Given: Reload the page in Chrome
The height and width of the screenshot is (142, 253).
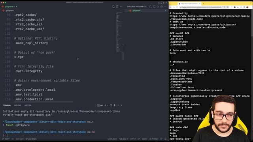Looking at the screenshot, I should [177, 7].
